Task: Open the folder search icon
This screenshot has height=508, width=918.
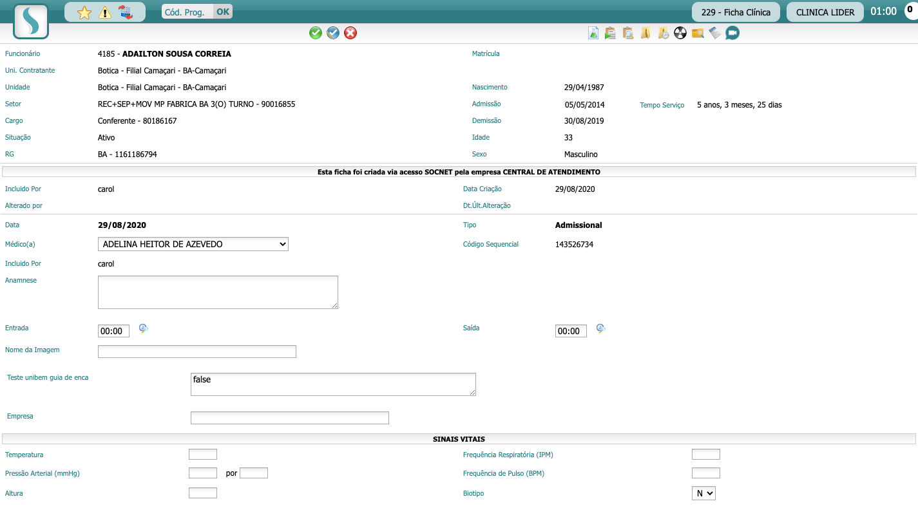Action: point(698,33)
